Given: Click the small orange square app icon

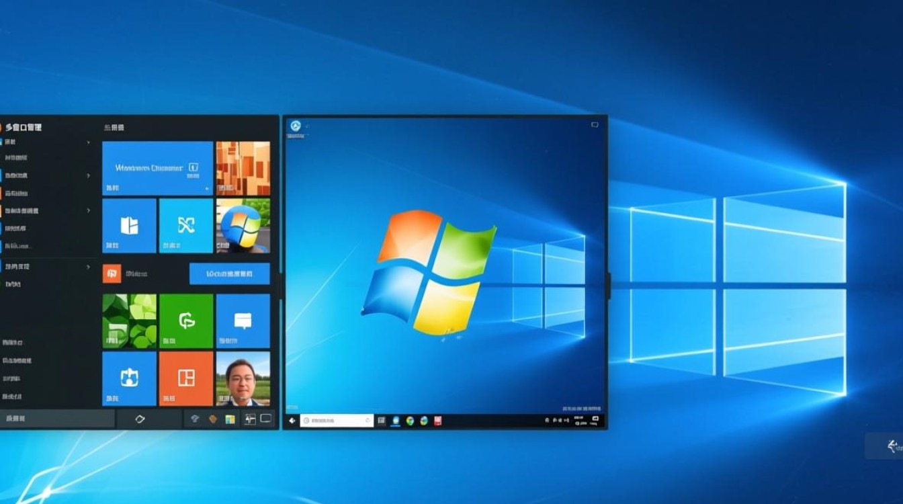Looking at the screenshot, I should pyautogui.click(x=112, y=274).
